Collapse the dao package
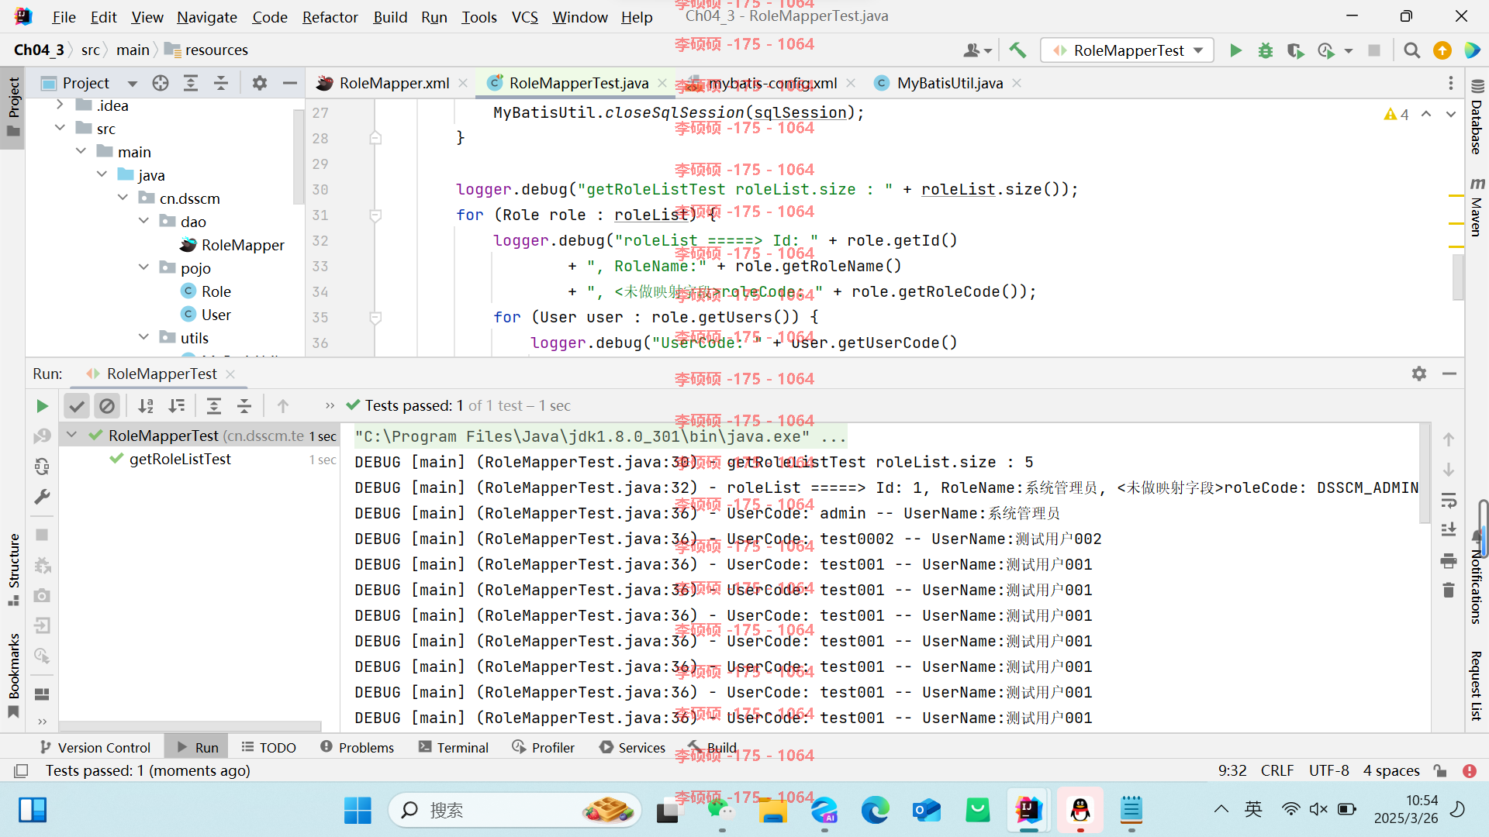Viewport: 1489px width, 837px height. coord(143,221)
